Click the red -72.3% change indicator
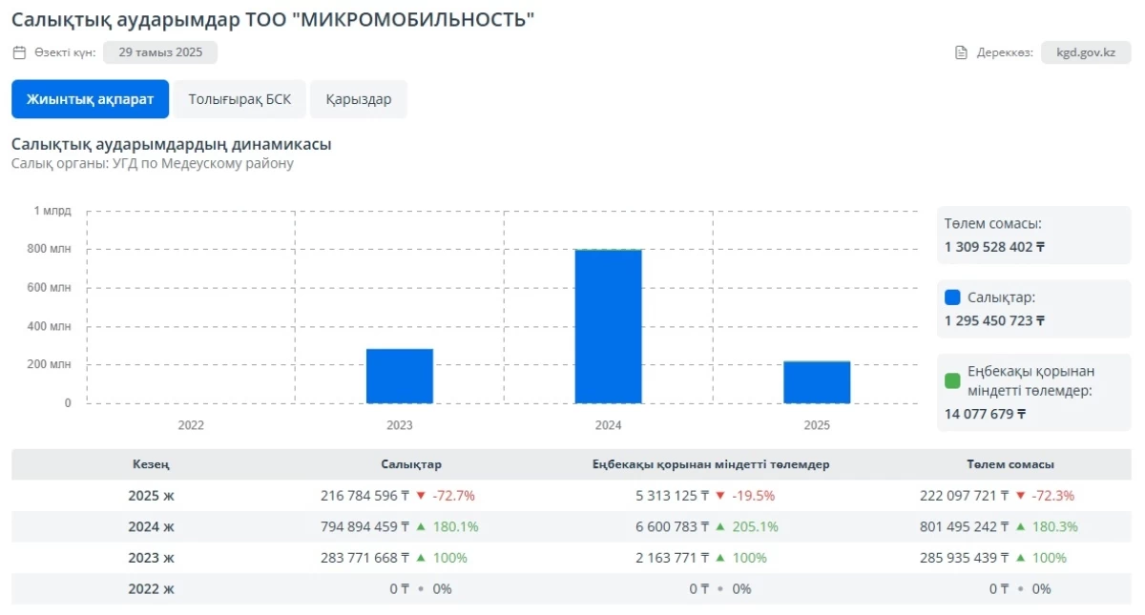 pos(1045,496)
